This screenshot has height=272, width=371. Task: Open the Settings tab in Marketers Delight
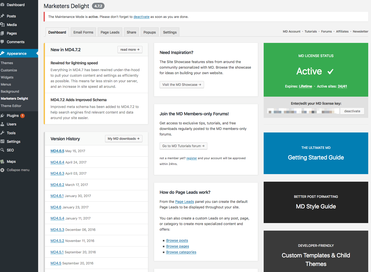(x=170, y=32)
